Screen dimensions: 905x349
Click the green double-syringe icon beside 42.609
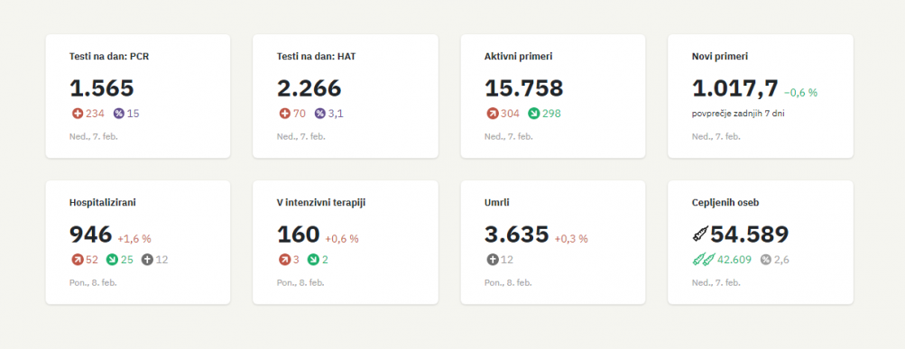(704, 260)
